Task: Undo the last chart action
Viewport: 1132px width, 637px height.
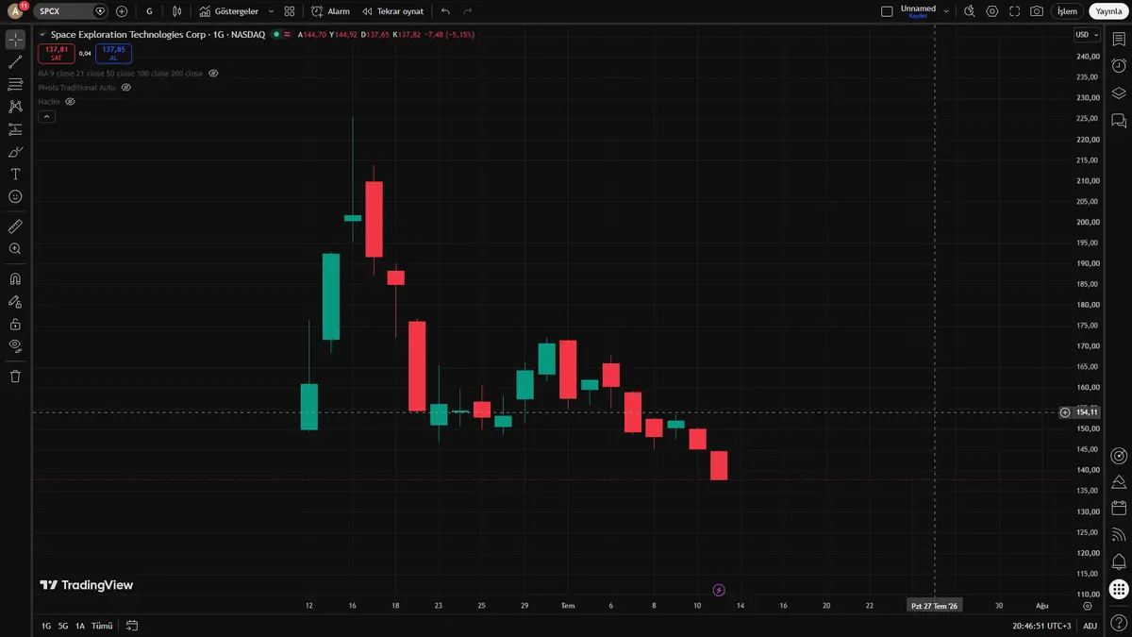Action: pyautogui.click(x=445, y=11)
